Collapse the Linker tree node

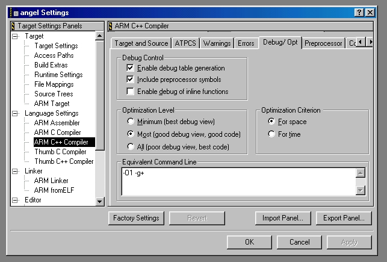(x=15, y=171)
